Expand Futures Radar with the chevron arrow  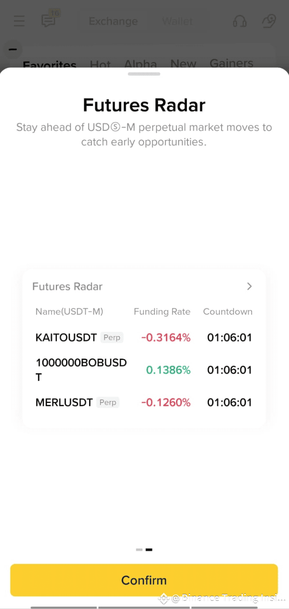(249, 286)
